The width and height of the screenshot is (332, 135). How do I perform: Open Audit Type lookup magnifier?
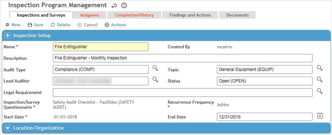tap(155, 68)
